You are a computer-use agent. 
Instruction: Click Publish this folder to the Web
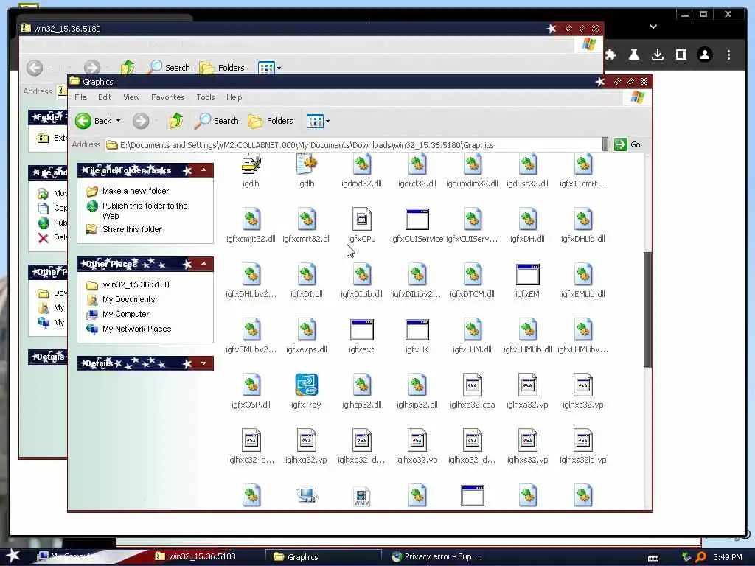pos(145,211)
